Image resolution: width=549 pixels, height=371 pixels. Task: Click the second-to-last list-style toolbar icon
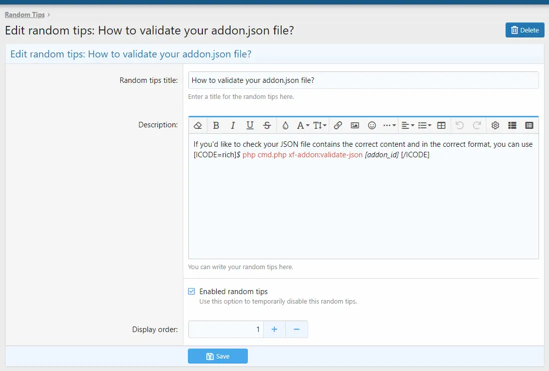pyautogui.click(x=512, y=125)
